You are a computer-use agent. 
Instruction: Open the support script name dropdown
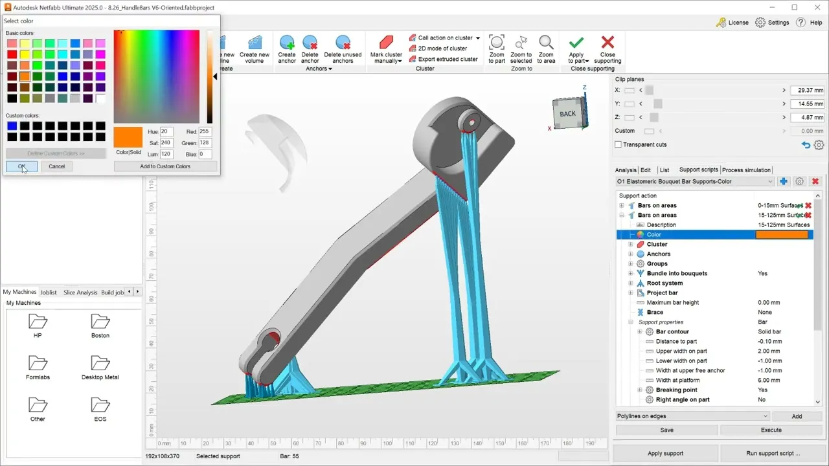tap(769, 182)
